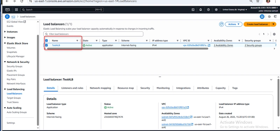Open the account ID dropdown menu

[264, 8]
